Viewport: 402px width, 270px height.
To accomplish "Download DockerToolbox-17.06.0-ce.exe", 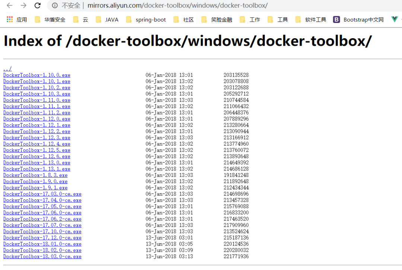I will point(42,213).
